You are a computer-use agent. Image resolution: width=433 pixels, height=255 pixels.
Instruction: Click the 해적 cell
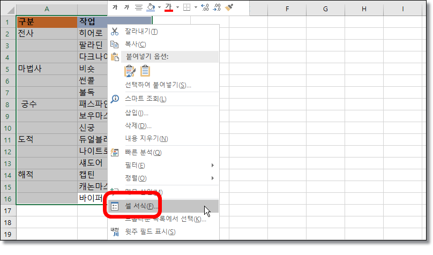coord(47,175)
